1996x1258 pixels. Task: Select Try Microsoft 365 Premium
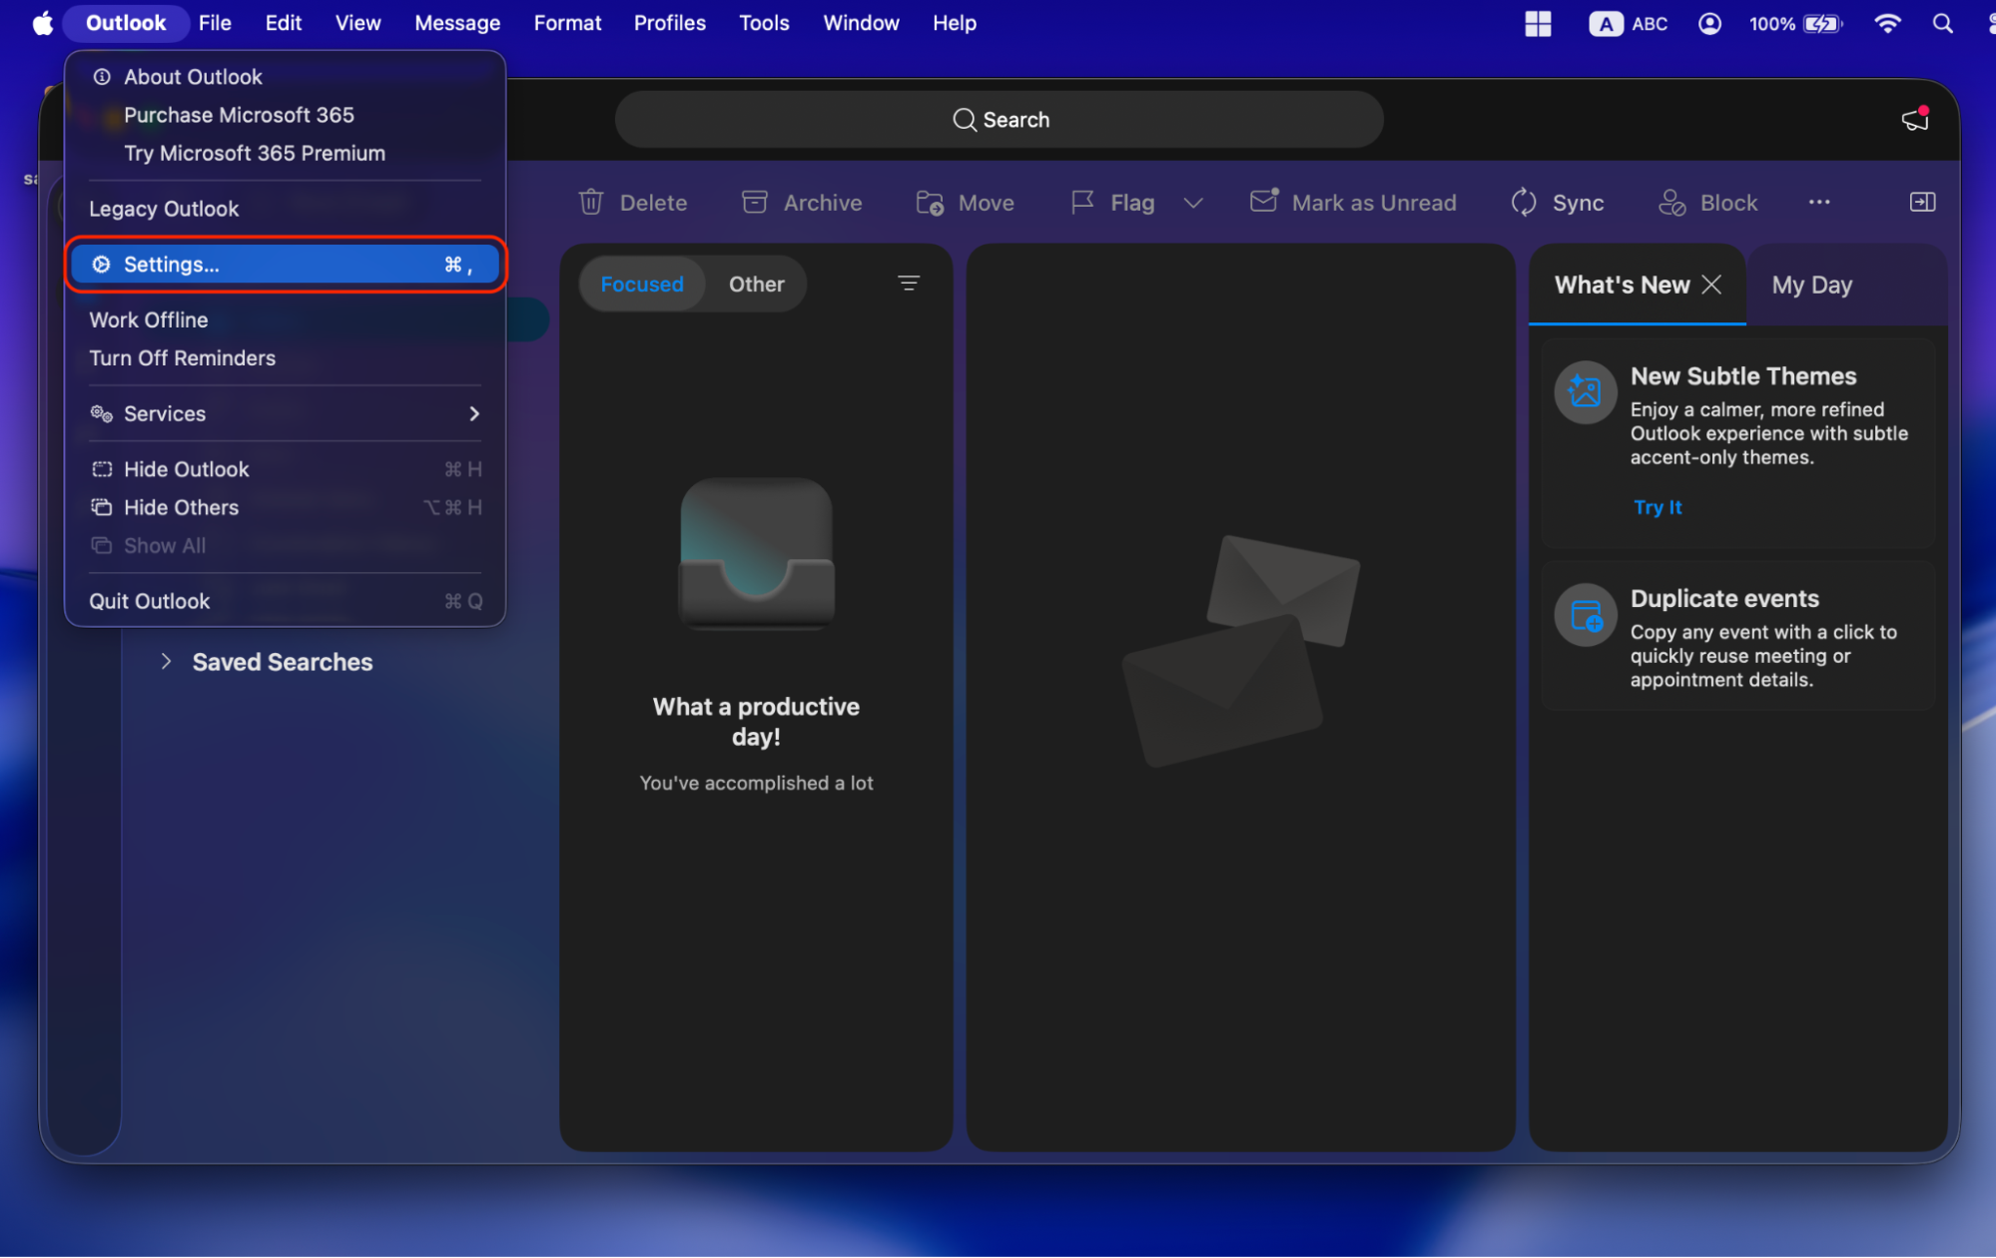[286, 153]
